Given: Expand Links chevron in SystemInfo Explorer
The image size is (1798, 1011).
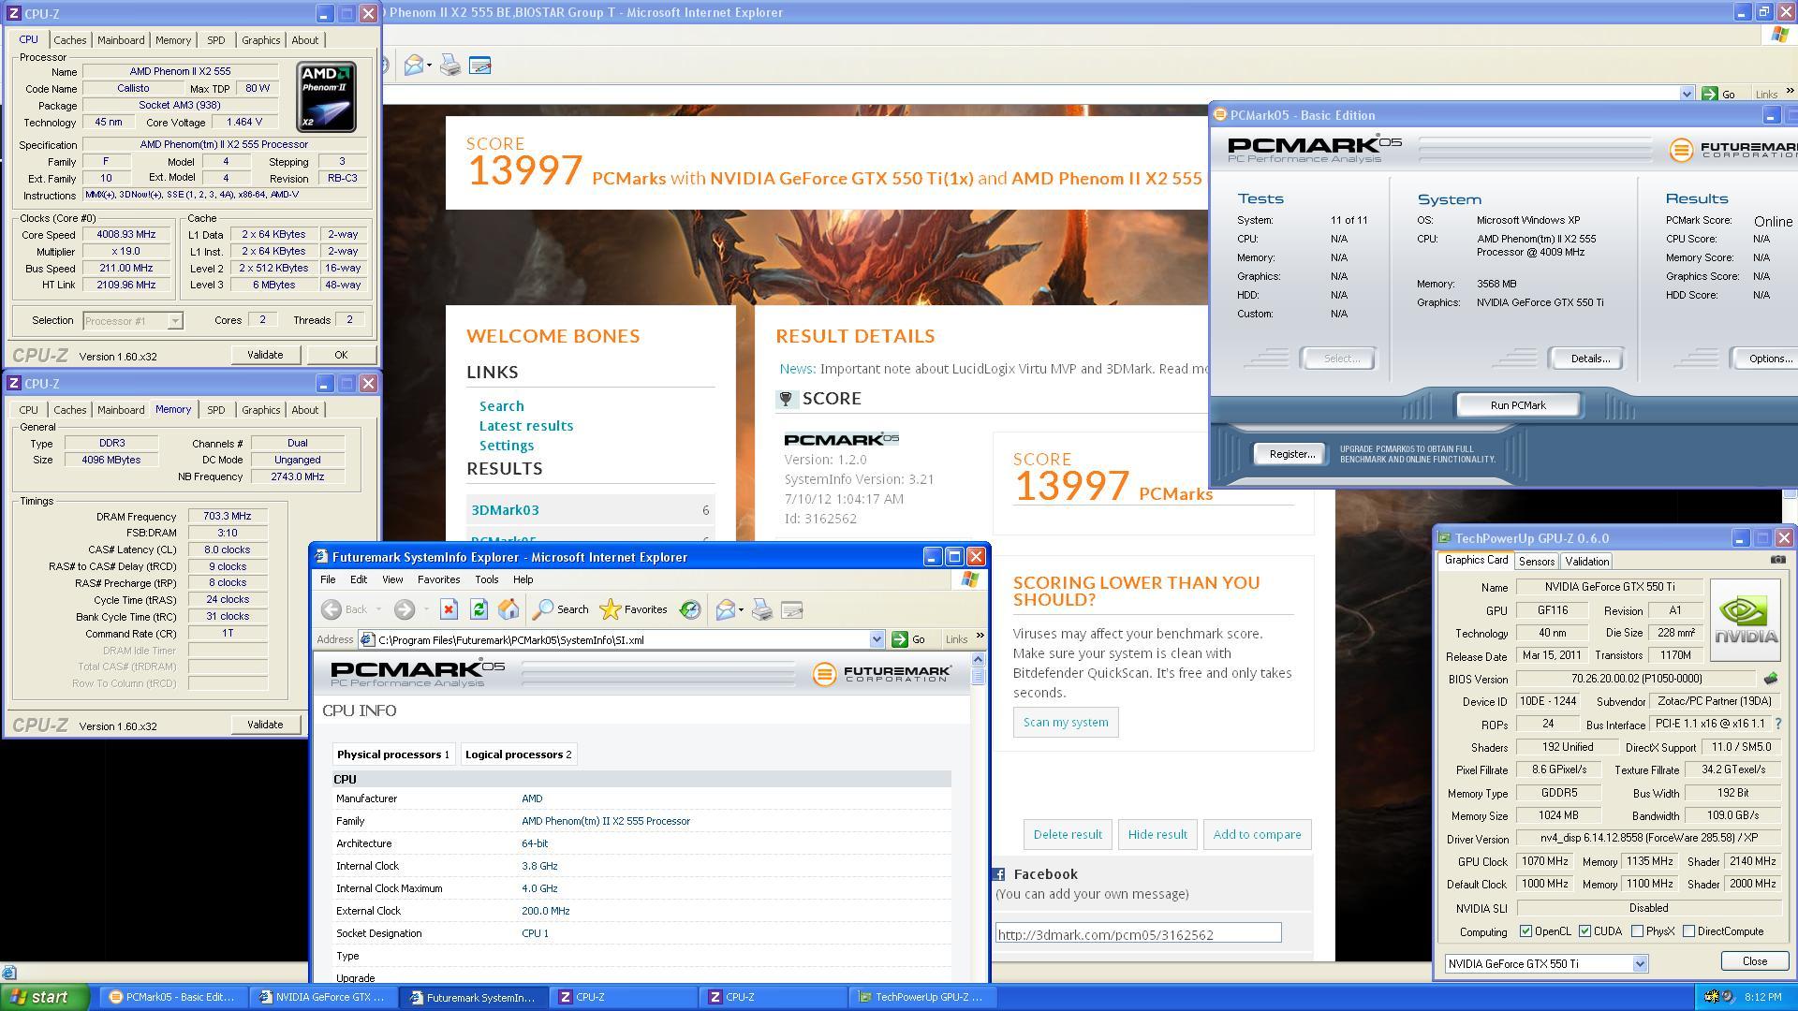Looking at the screenshot, I should pos(980,637).
